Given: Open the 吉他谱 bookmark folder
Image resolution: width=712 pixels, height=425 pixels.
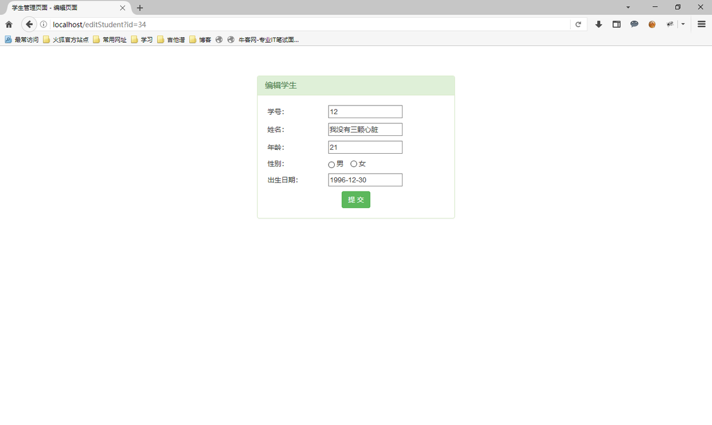Looking at the screenshot, I should [171, 40].
